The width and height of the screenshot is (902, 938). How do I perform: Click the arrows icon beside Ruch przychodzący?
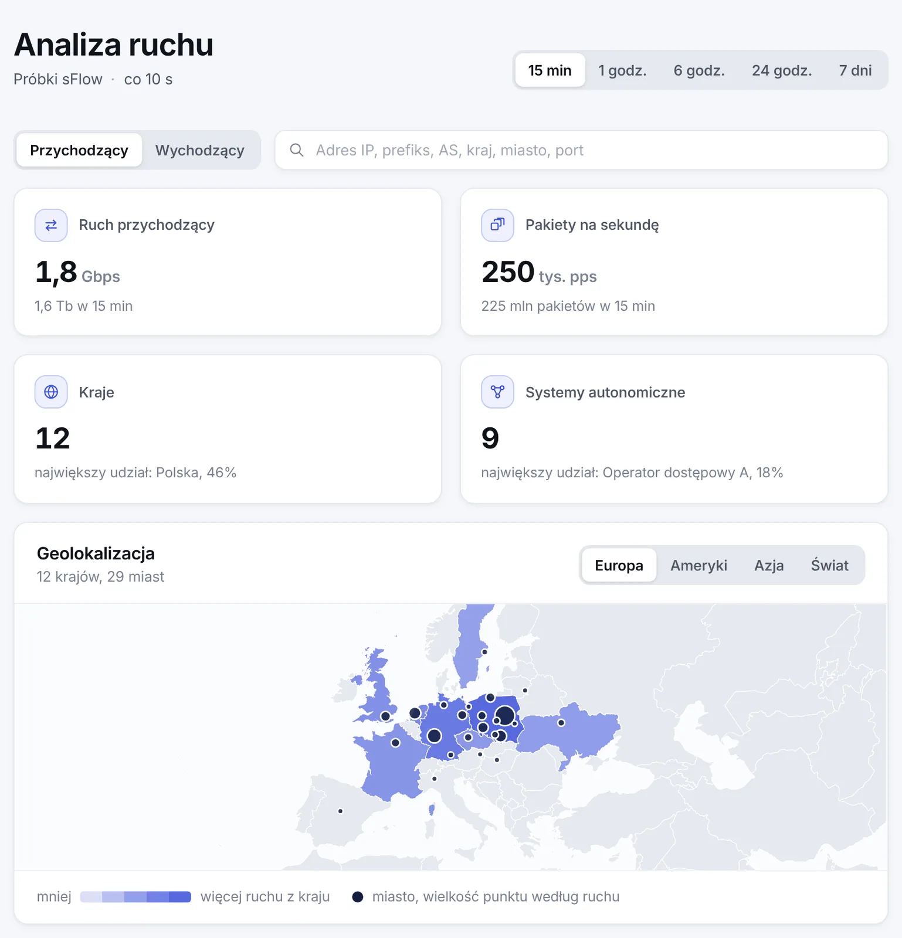[51, 225]
